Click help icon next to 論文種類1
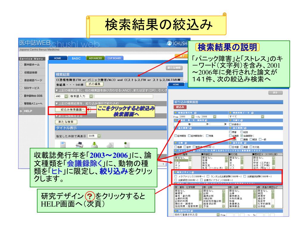This screenshot has width=305, height=229. click(191, 128)
